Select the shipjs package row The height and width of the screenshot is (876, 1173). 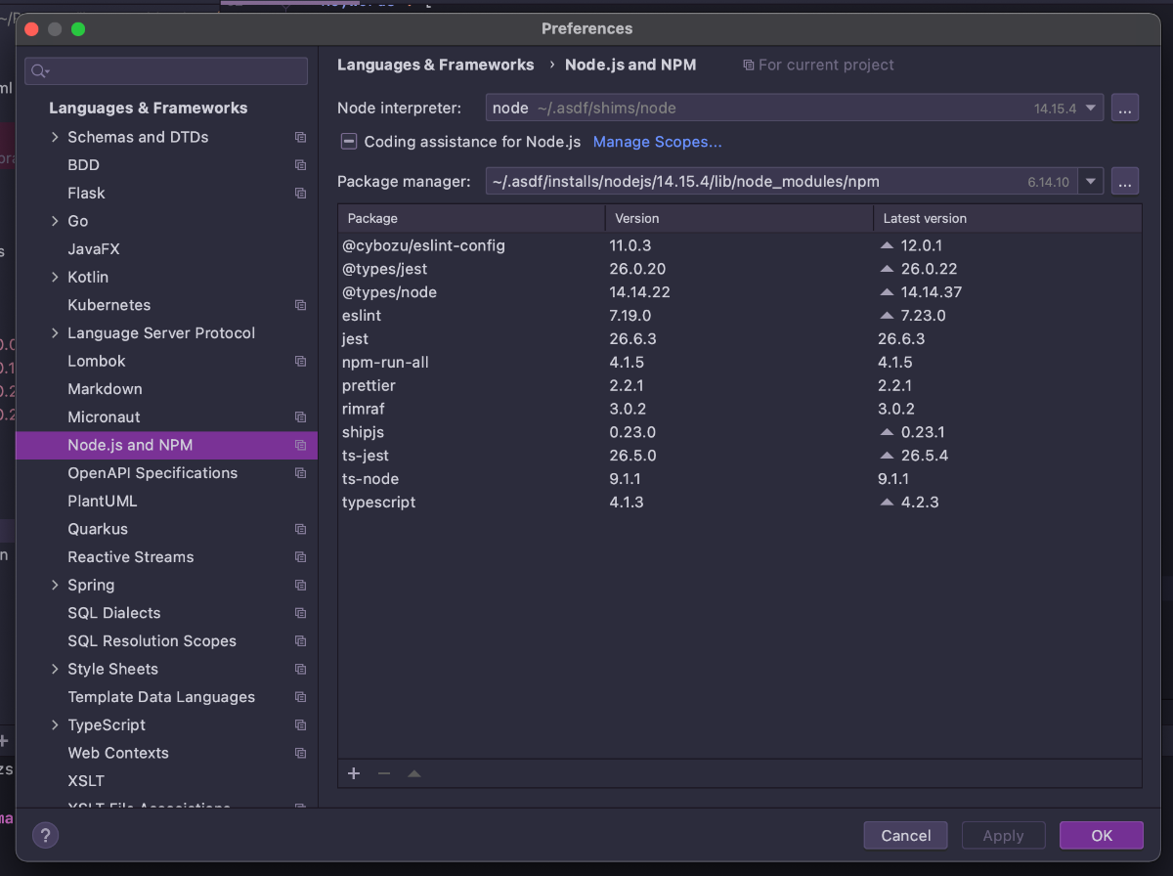(739, 431)
